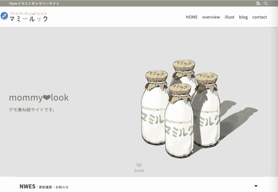Click the デモ兼ね絵サイトです subtitle text

point(32,110)
